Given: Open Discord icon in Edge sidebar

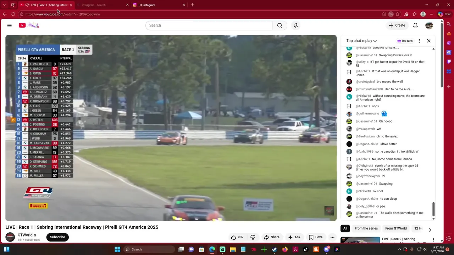Looking at the screenshot, I should click(x=449, y=52).
